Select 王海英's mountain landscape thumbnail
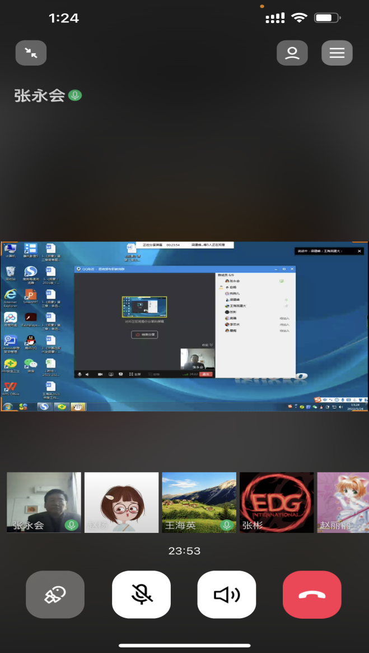Image resolution: width=369 pixels, height=653 pixels. click(x=199, y=502)
